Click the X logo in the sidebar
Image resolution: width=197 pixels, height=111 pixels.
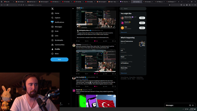pyautogui.click(x=52, y=9)
